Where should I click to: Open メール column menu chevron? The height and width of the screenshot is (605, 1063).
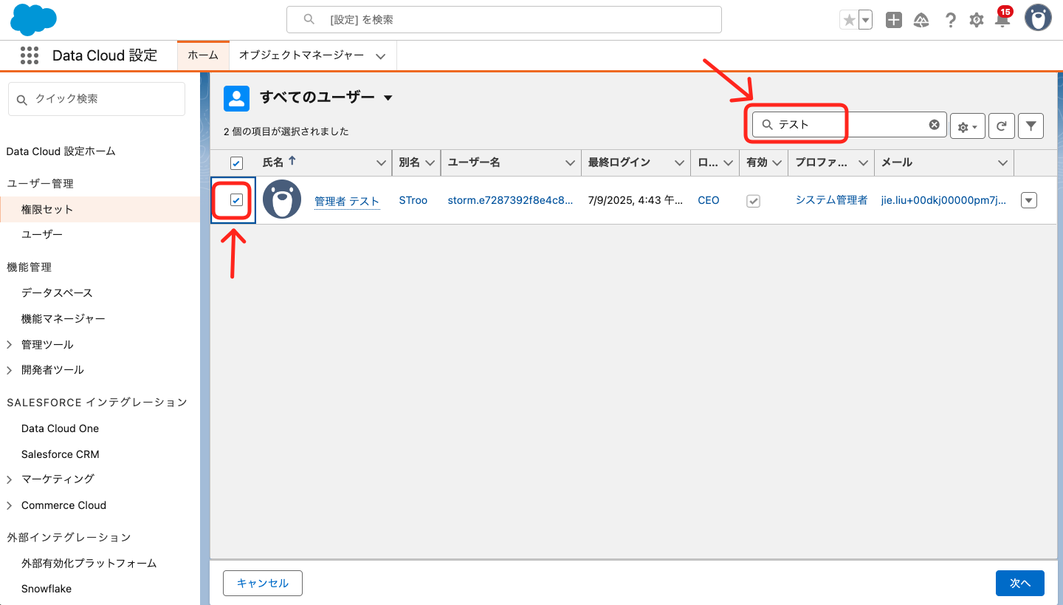(x=1002, y=163)
